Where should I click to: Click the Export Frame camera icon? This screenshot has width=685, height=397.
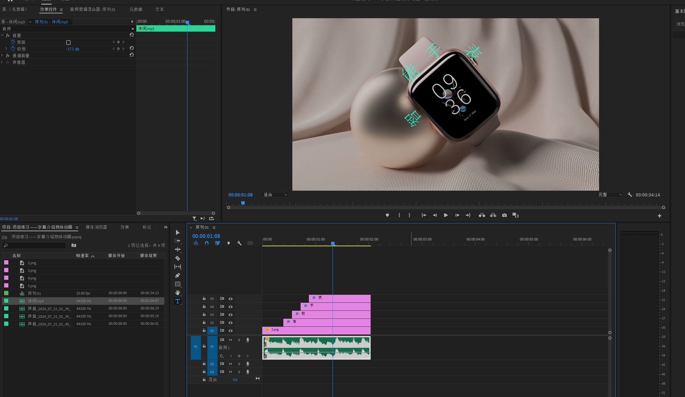pos(504,215)
